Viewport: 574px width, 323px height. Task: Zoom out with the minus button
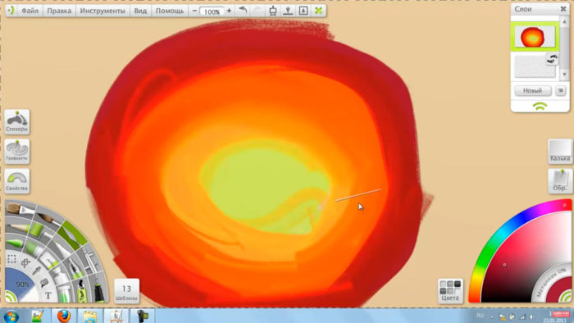195,11
